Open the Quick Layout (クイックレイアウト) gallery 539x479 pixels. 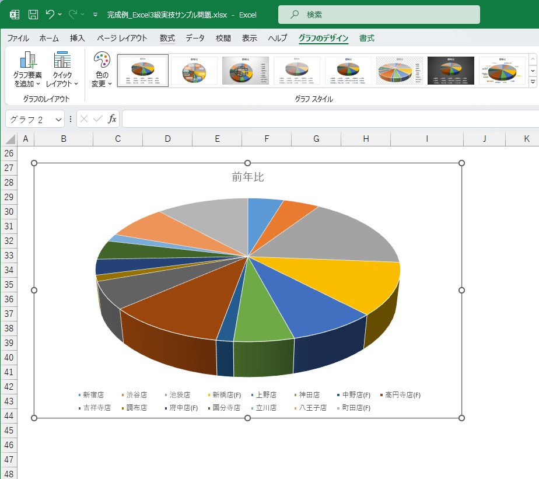click(62, 70)
